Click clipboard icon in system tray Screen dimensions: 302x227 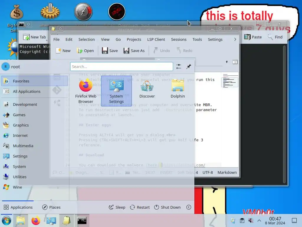pos(242,220)
